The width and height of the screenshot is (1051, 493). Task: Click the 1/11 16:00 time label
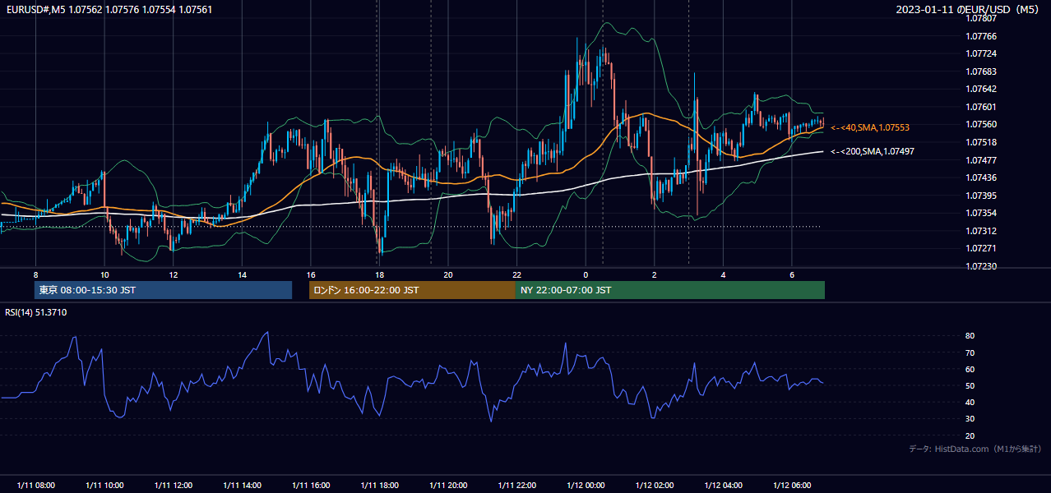pyautogui.click(x=310, y=486)
